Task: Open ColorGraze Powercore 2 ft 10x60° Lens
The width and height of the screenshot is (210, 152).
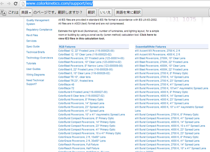Action: (82, 137)
